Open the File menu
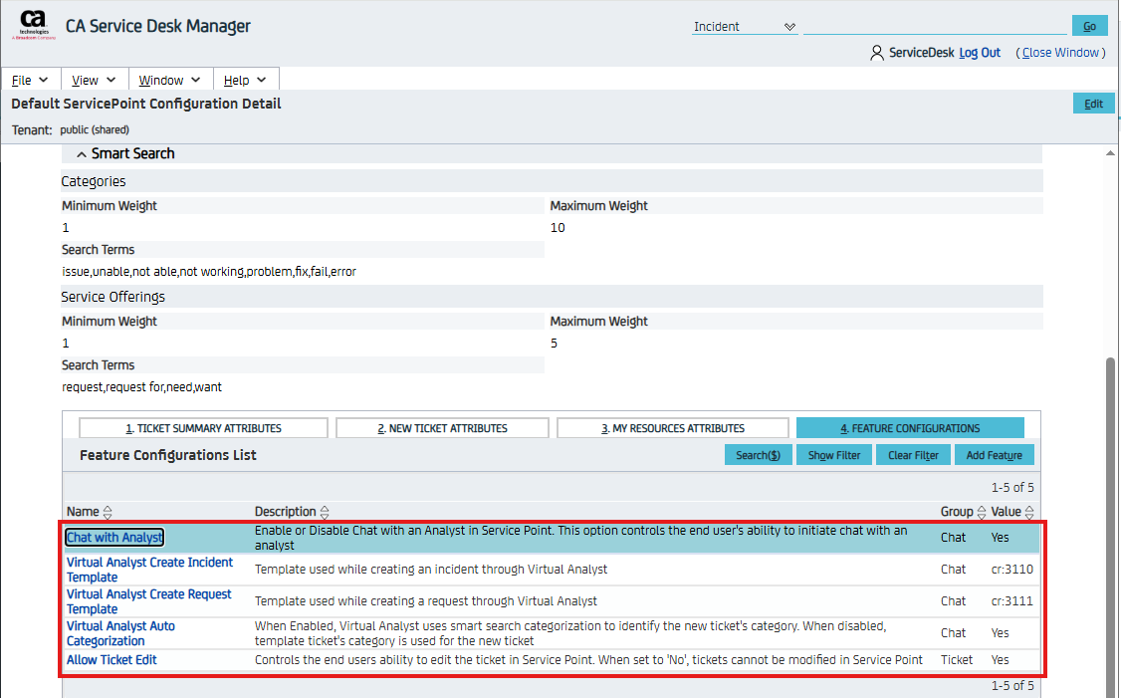This screenshot has height=698, width=1121. (30, 80)
